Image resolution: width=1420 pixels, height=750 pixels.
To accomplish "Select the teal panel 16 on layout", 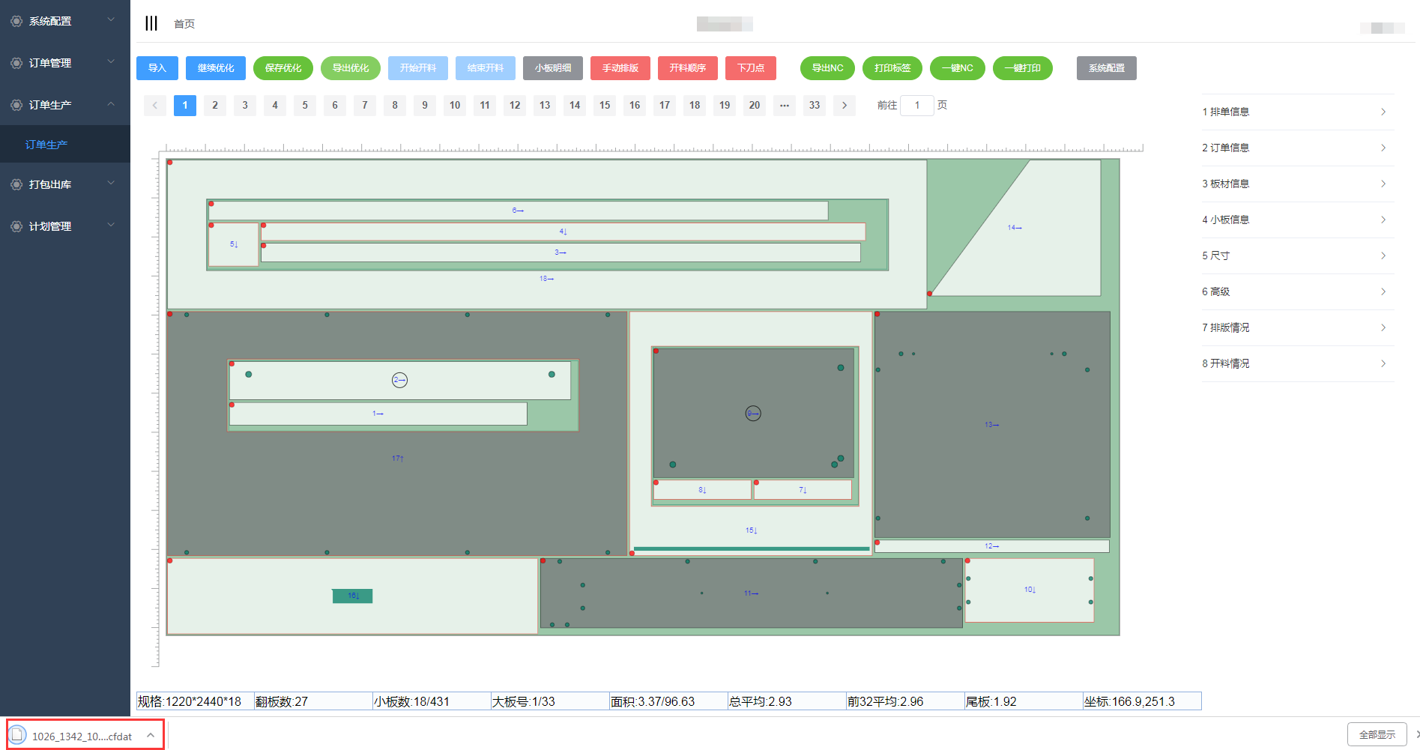I will click(x=352, y=596).
